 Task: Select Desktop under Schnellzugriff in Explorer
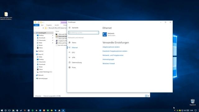41,35
